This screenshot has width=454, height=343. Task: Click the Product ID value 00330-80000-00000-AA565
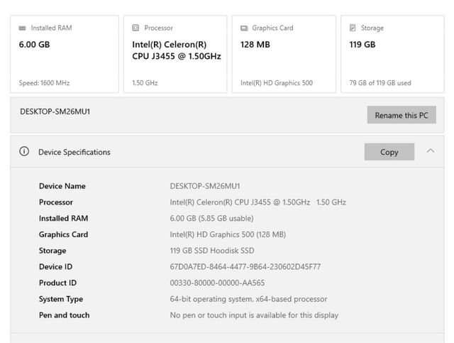tap(217, 283)
